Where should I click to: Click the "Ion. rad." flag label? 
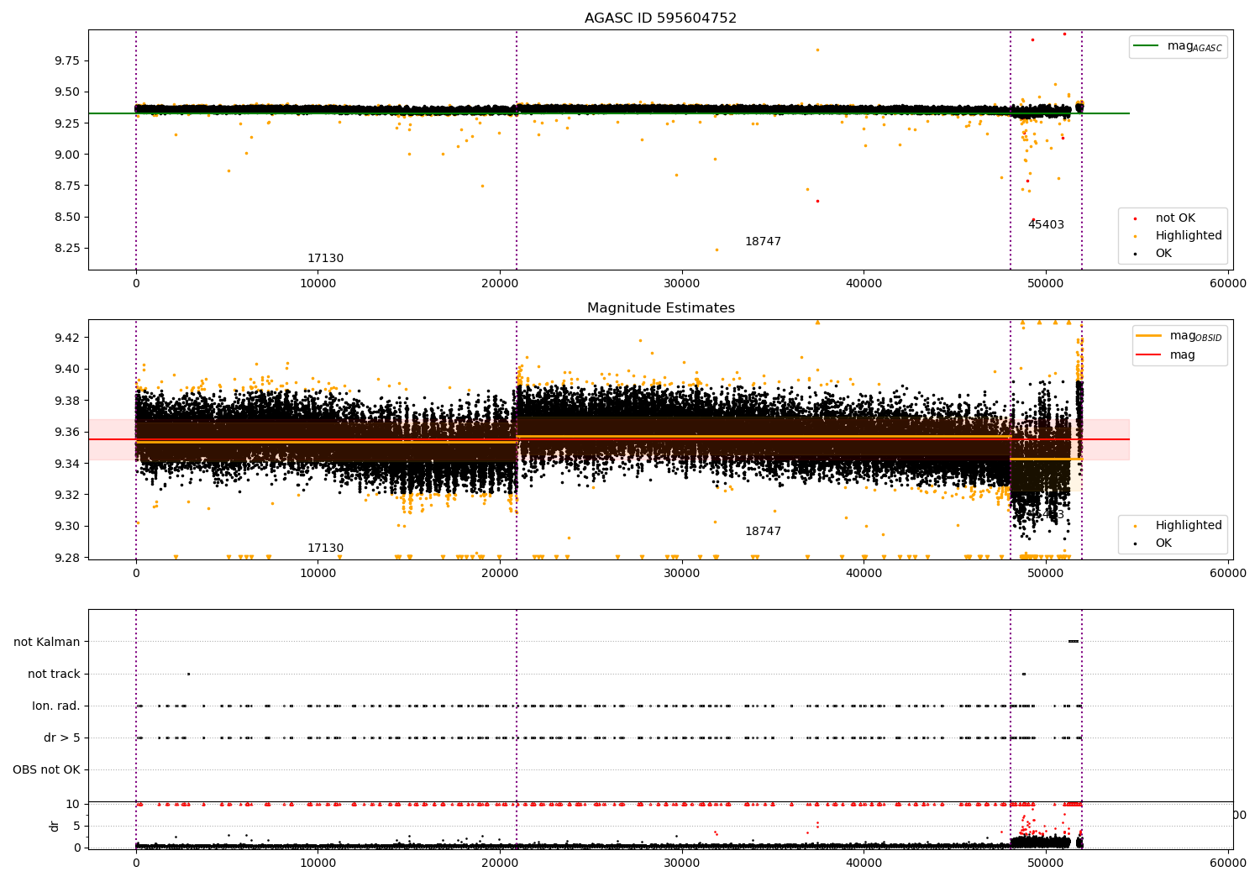pos(56,706)
